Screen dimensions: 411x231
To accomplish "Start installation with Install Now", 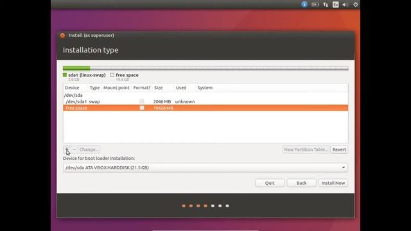I will point(333,183).
